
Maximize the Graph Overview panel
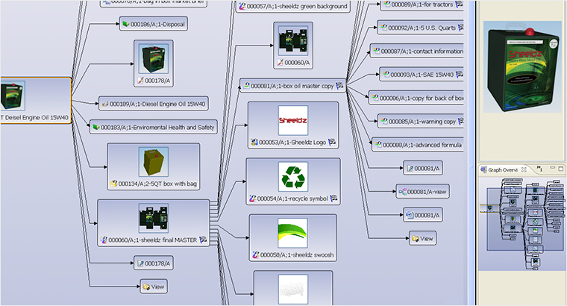[560, 169]
